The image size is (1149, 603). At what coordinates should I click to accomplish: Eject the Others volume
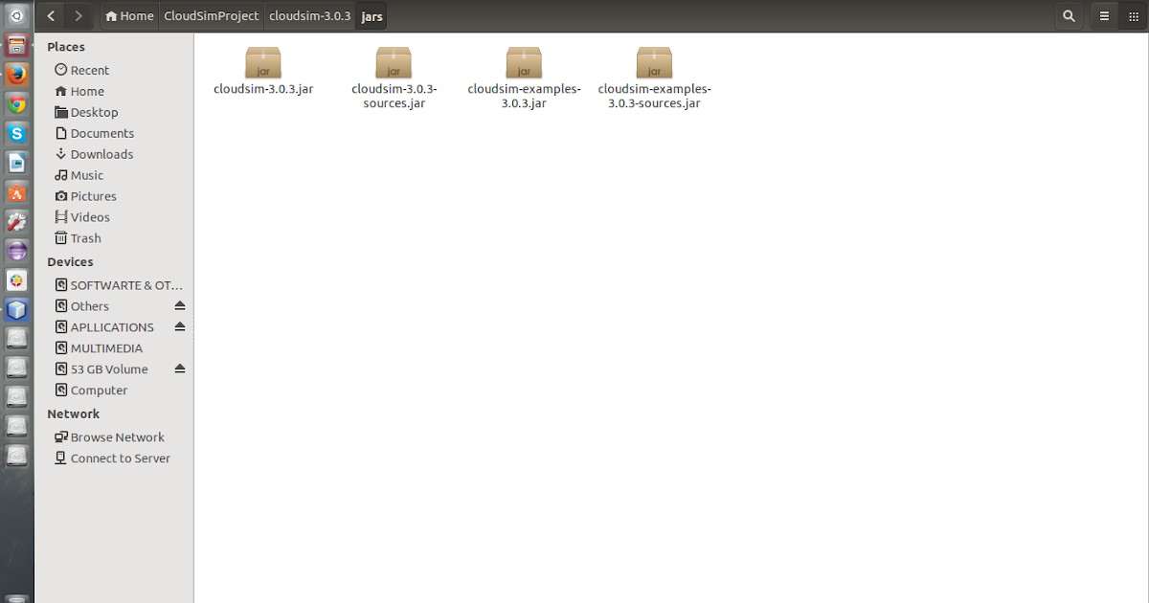(179, 306)
